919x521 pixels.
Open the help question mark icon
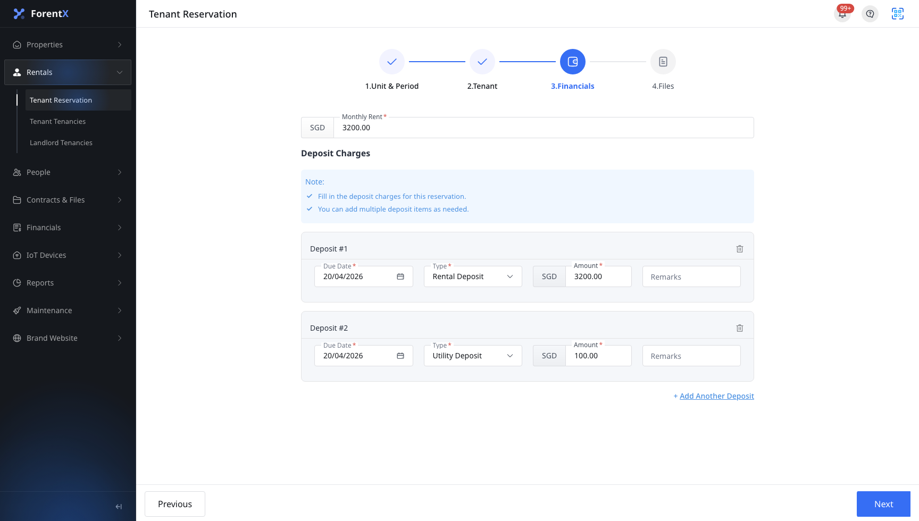tap(870, 14)
